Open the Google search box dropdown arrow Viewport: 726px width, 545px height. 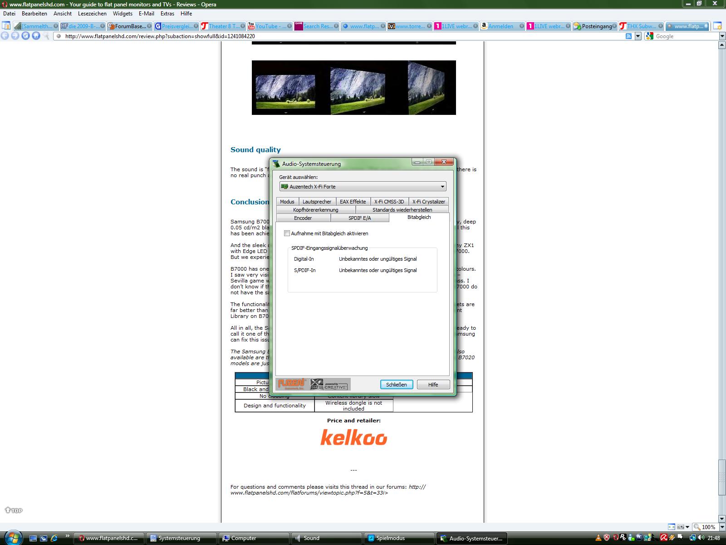(722, 36)
